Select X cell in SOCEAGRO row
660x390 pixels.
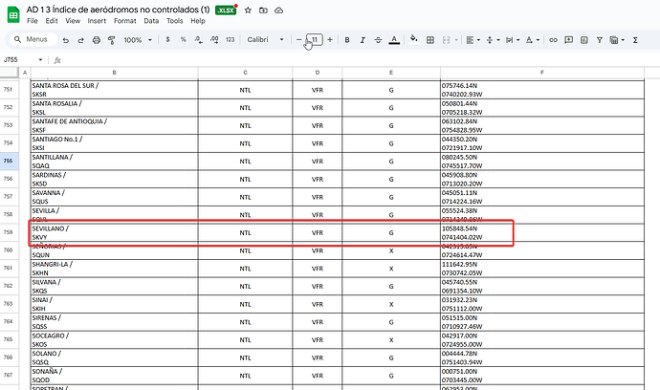pos(391,340)
